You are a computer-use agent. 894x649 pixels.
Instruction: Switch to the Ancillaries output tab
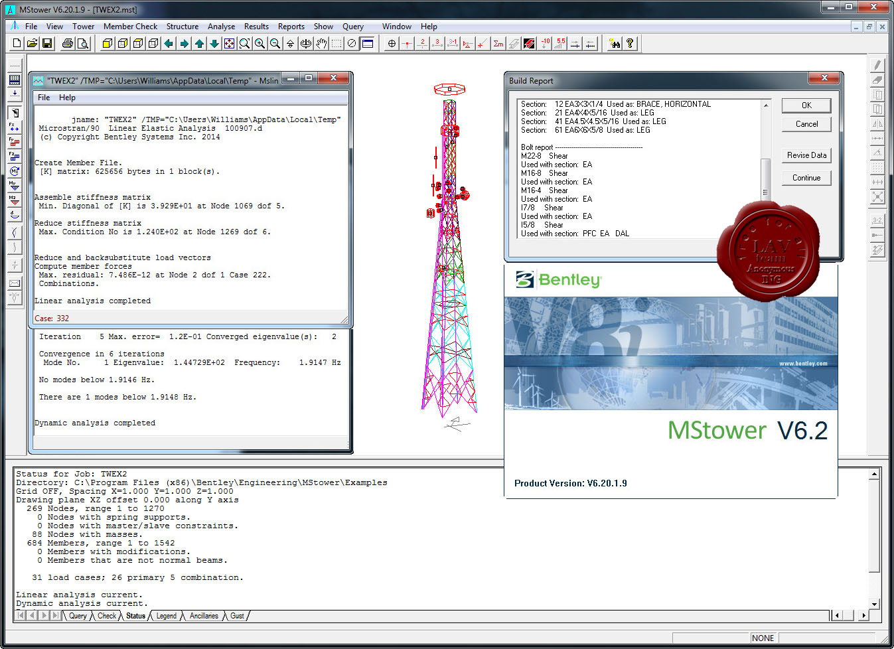204,616
